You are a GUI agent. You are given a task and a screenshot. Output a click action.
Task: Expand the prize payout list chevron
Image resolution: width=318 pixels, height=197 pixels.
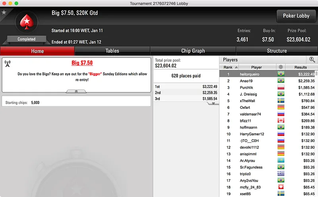[x=213, y=103]
